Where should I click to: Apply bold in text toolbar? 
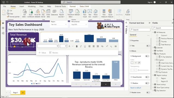(77, 46)
